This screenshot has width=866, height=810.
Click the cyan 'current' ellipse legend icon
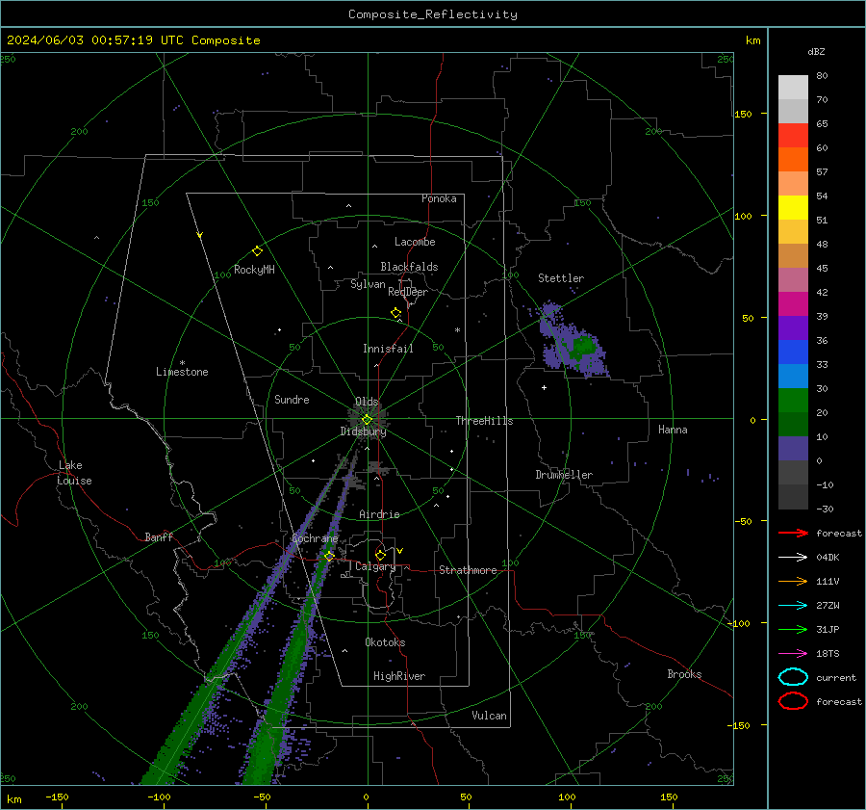point(793,677)
